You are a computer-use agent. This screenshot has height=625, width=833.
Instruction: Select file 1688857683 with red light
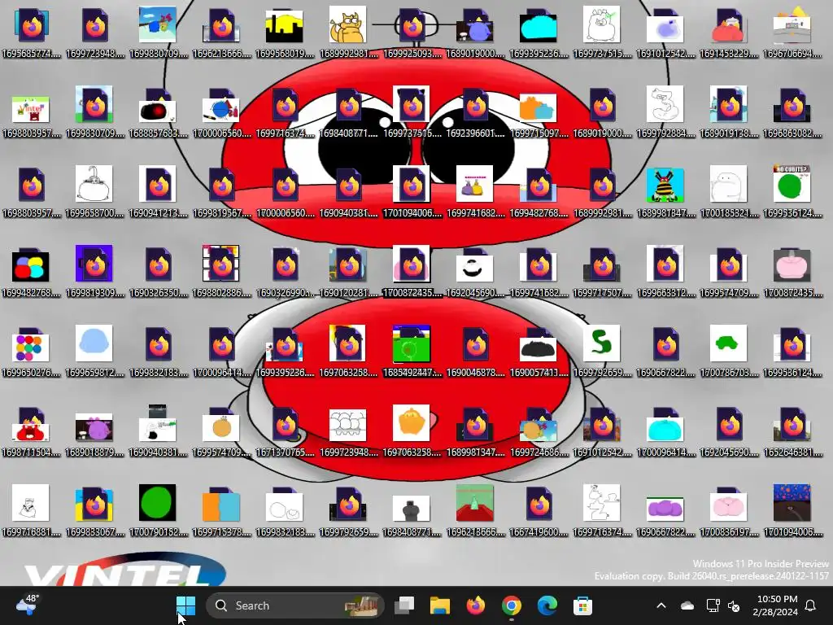(x=158, y=112)
